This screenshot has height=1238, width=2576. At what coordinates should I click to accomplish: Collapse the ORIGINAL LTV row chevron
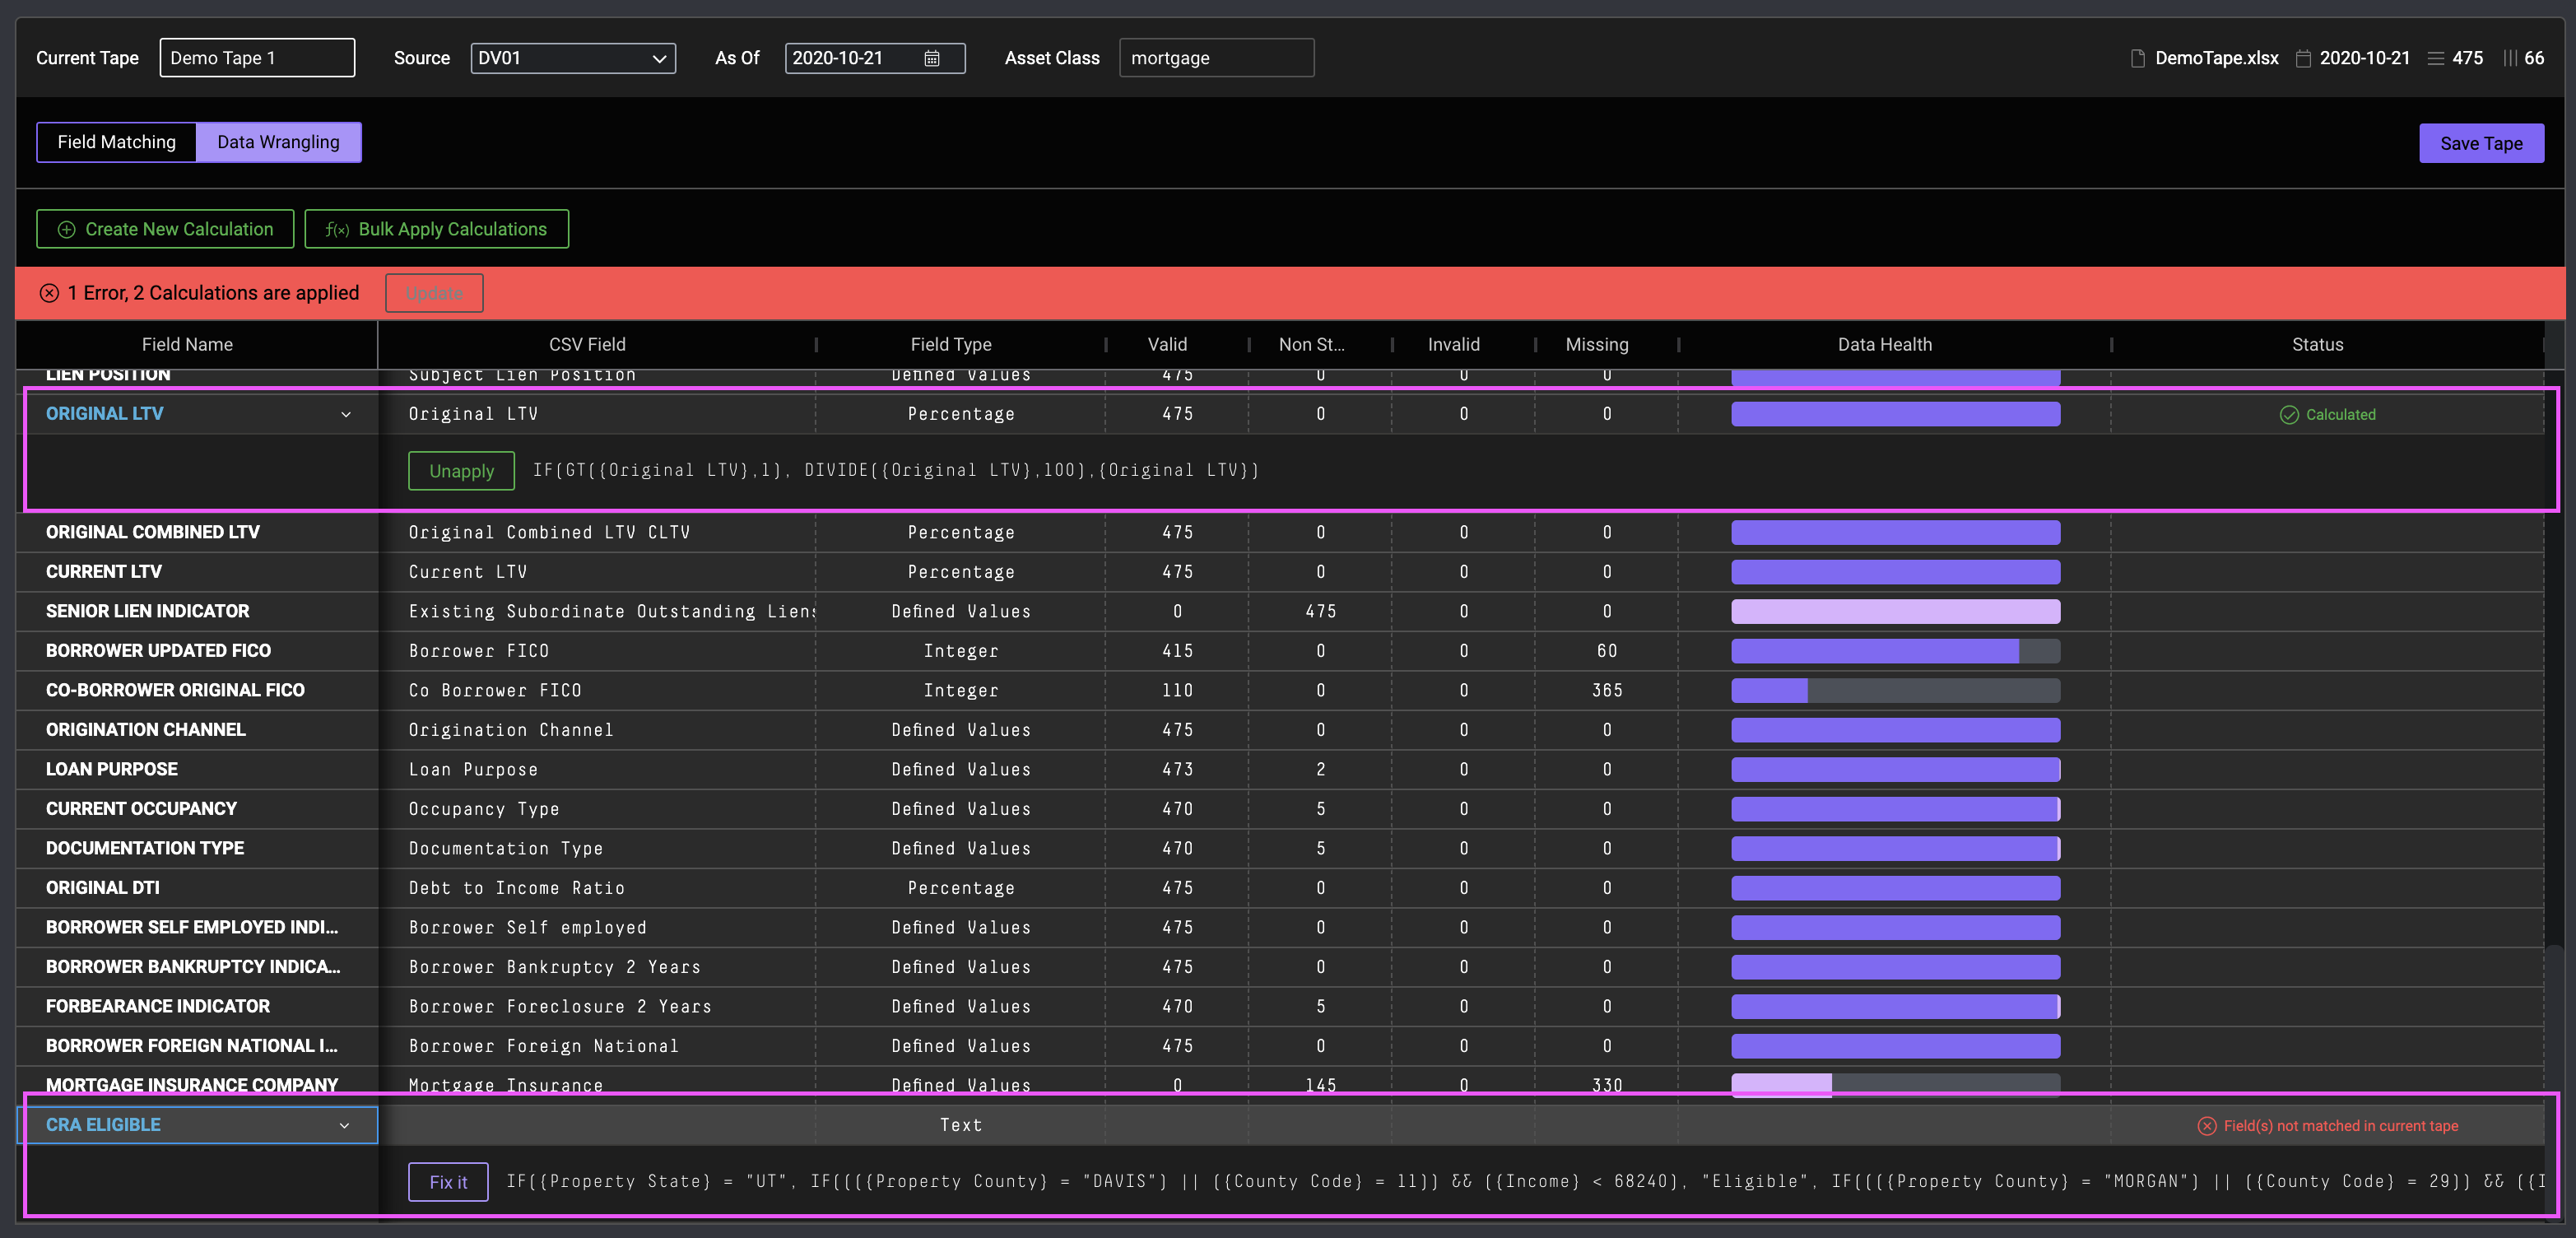[346, 415]
